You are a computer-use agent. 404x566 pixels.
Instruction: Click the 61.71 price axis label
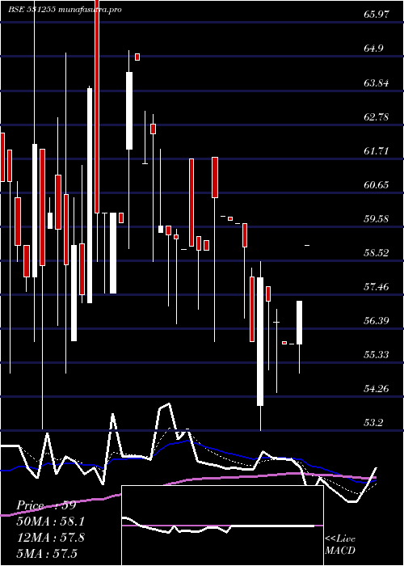pos(377,151)
